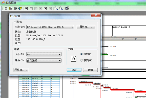Screen dimensions: 146x98
Task: Click the page setup icon in toolbar
Action: tap(6, 8)
